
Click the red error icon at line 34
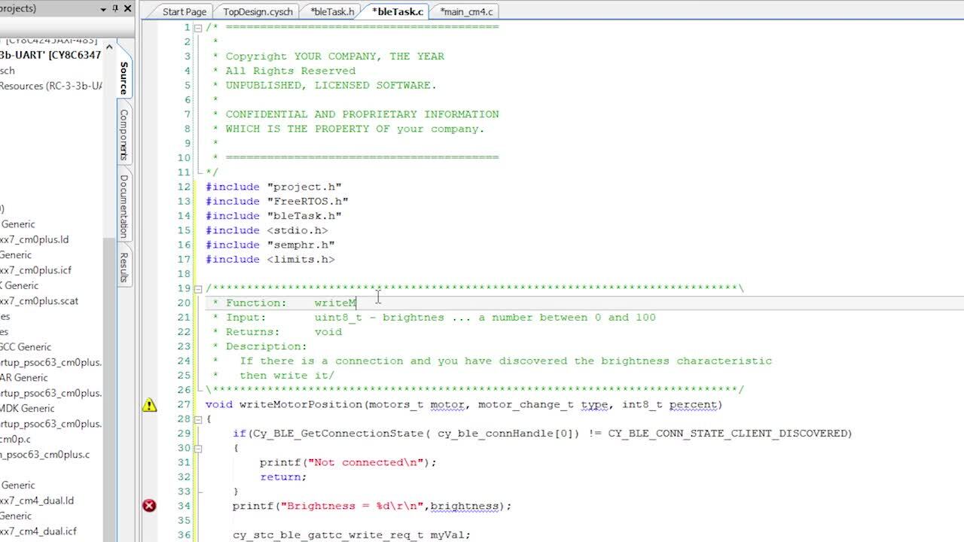click(149, 506)
